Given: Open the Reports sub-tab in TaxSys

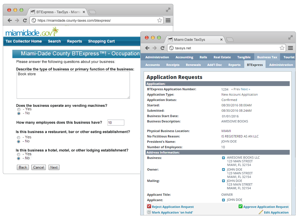Looking at the screenshot, I should (234, 65).
